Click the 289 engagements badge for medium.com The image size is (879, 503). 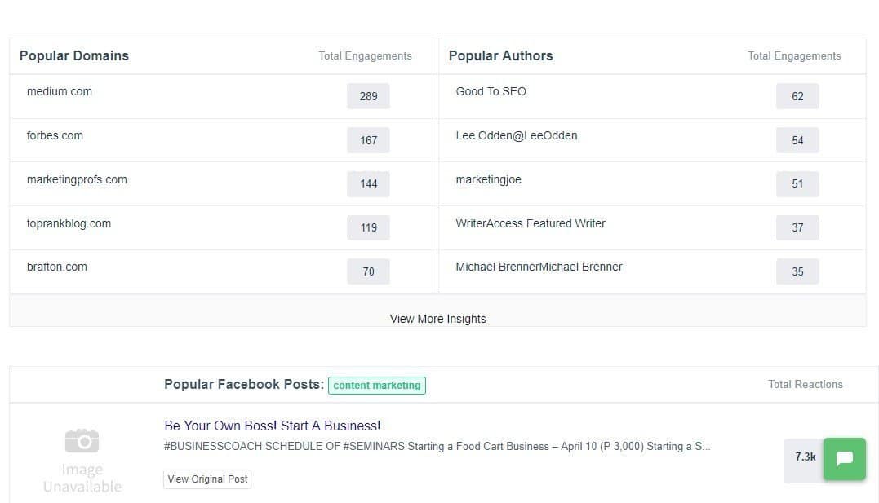click(368, 96)
